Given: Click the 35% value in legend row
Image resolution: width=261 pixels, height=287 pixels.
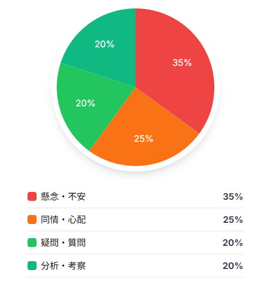Looking at the screenshot, I should coord(233,197).
